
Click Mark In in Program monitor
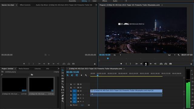[126, 64]
